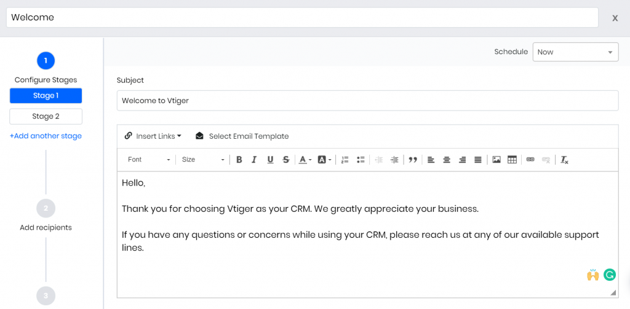This screenshot has width=630, height=309.
Task: Select the Stage 1 tab
Action: tap(46, 96)
